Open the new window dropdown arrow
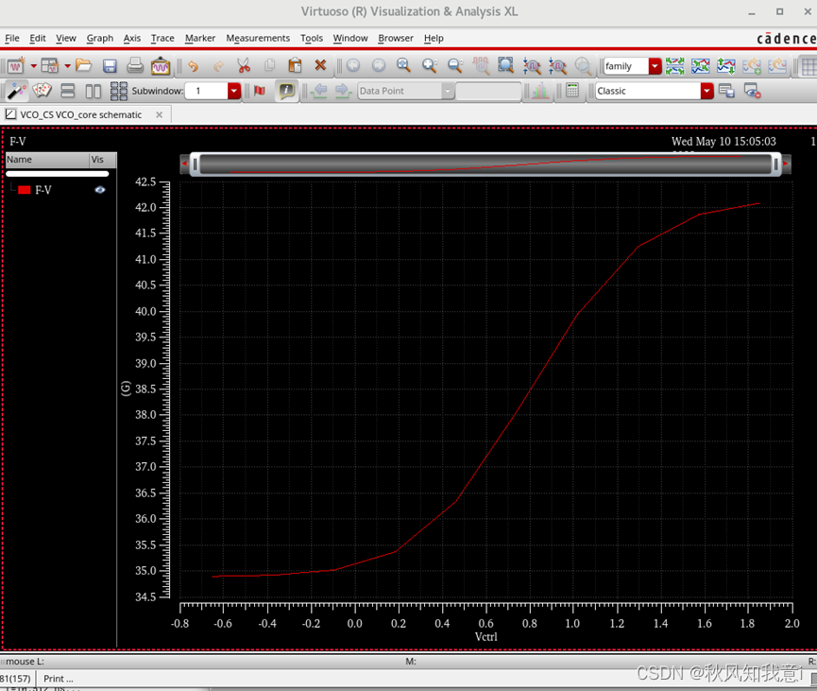Image resolution: width=817 pixels, height=691 pixels. [x=33, y=66]
